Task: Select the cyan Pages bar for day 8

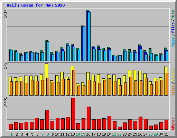Action: (x=48, y=51)
